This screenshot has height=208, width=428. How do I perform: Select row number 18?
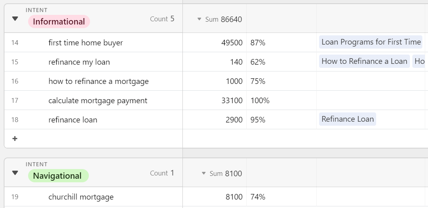pos(15,120)
